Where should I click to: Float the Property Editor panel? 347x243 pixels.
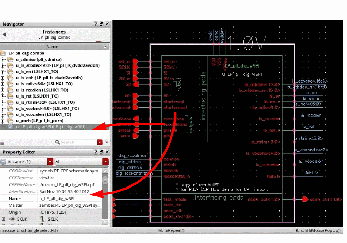[101, 152]
